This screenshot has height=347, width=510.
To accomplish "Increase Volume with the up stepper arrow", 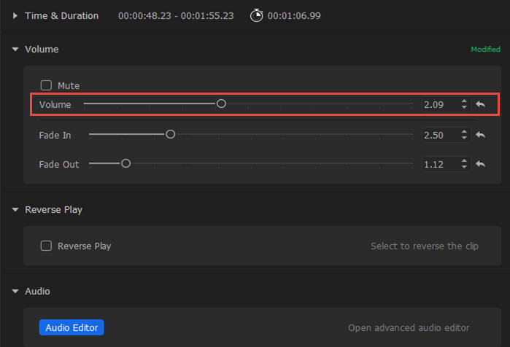I will (x=465, y=101).
